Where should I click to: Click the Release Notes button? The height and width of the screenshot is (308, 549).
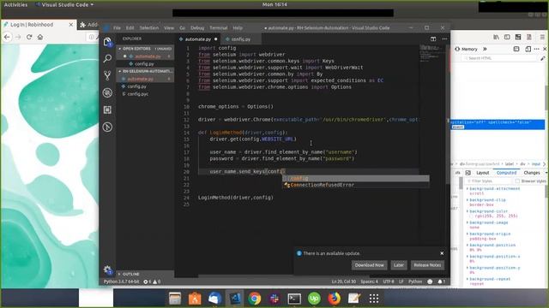(x=427, y=265)
